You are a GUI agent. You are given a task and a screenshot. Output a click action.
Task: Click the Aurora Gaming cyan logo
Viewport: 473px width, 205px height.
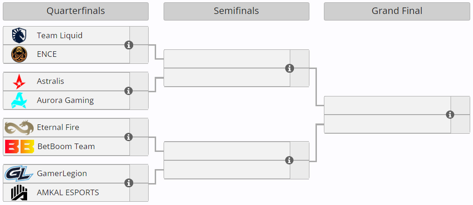pyautogui.click(x=19, y=100)
